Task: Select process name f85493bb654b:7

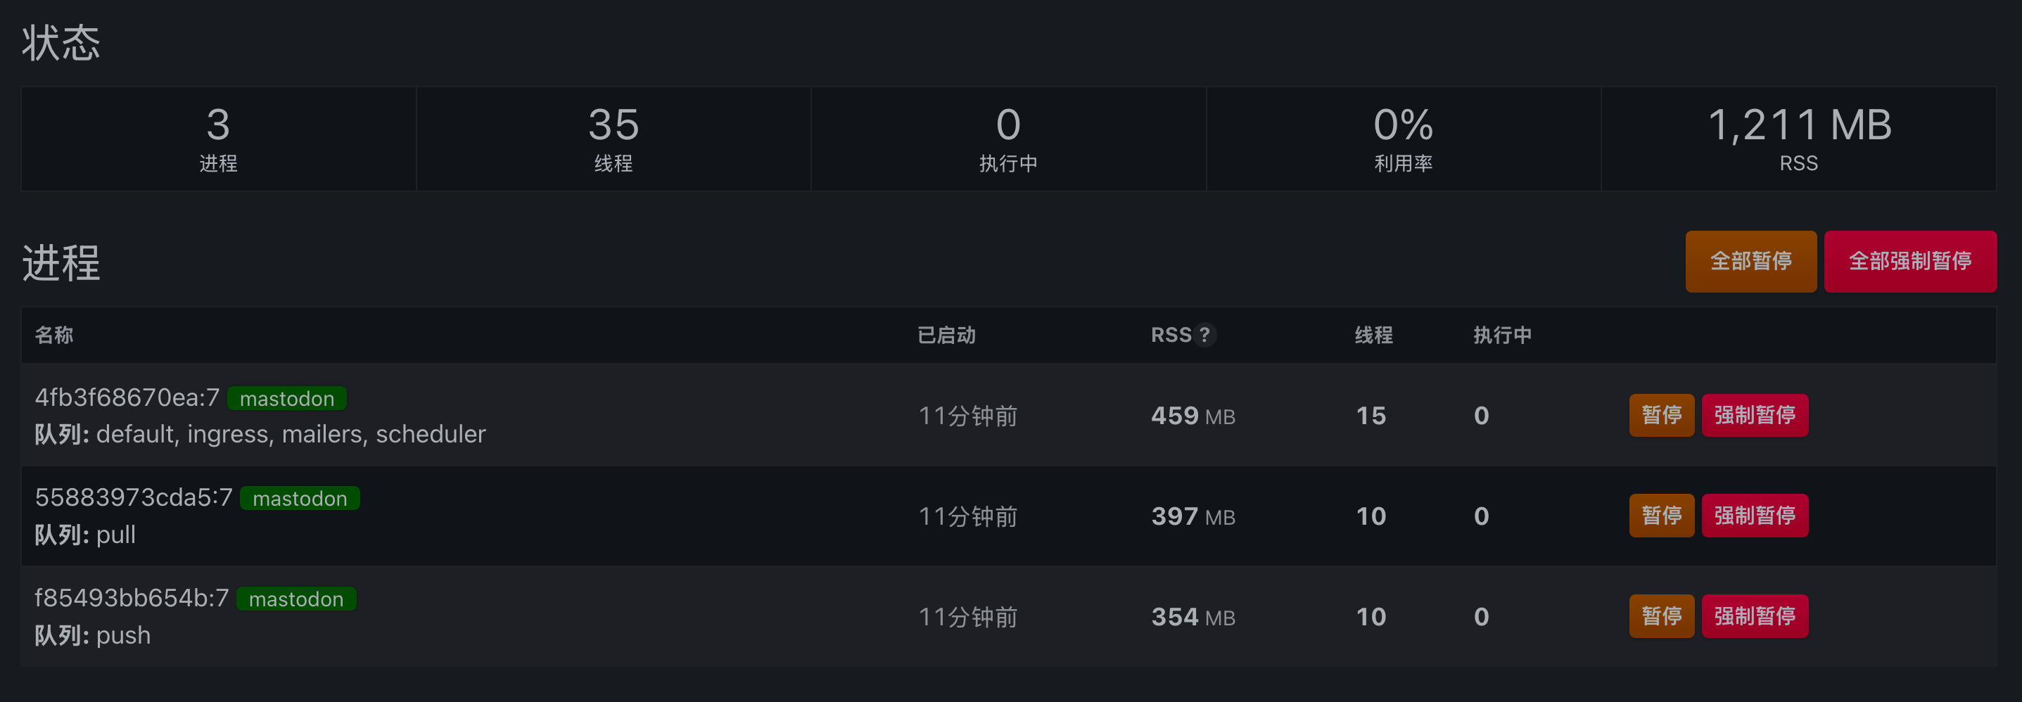Action: pos(132,598)
